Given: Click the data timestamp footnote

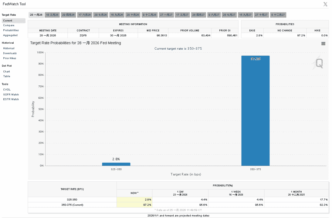Looking at the screenshot, I should pyautogui.click(x=178, y=210).
